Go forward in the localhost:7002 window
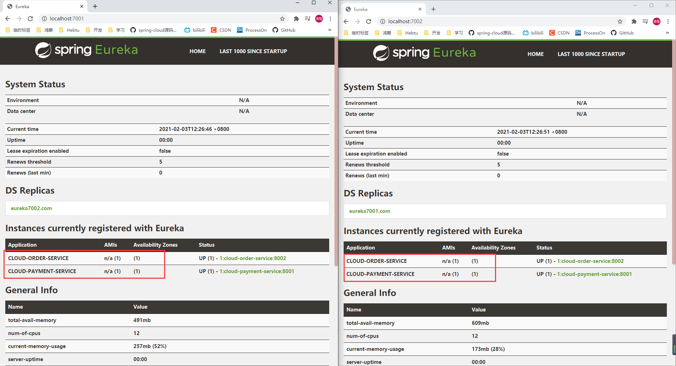Screen dimensions: 676x366 pos(357,21)
